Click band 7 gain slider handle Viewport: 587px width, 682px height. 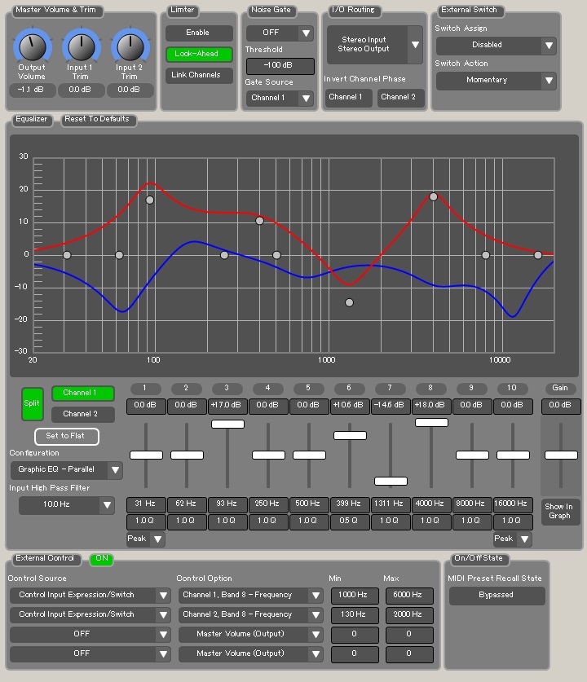click(x=391, y=481)
